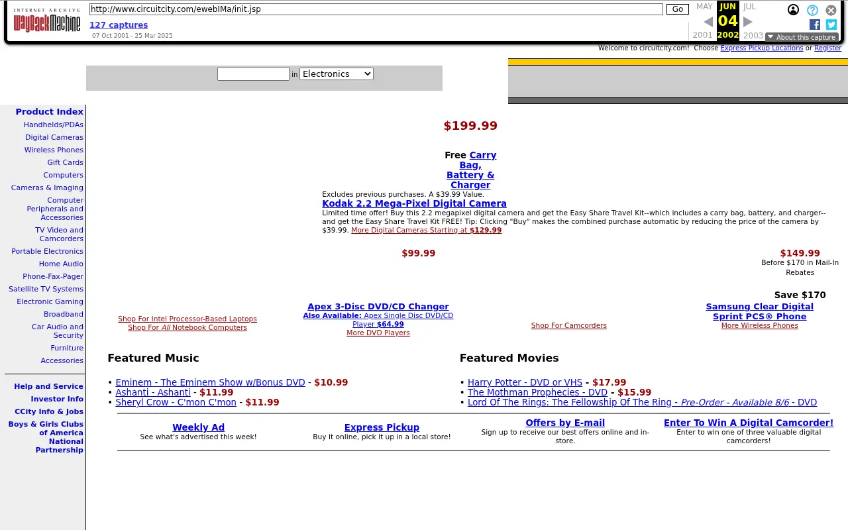Open the 127 captures link

click(x=119, y=25)
